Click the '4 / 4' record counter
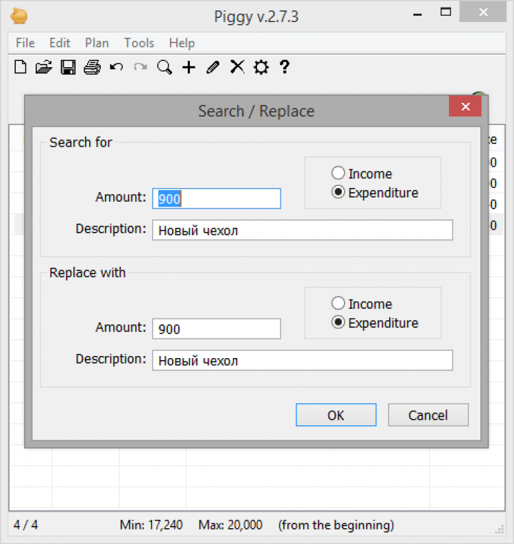Image resolution: width=514 pixels, height=544 pixels. [25, 525]
